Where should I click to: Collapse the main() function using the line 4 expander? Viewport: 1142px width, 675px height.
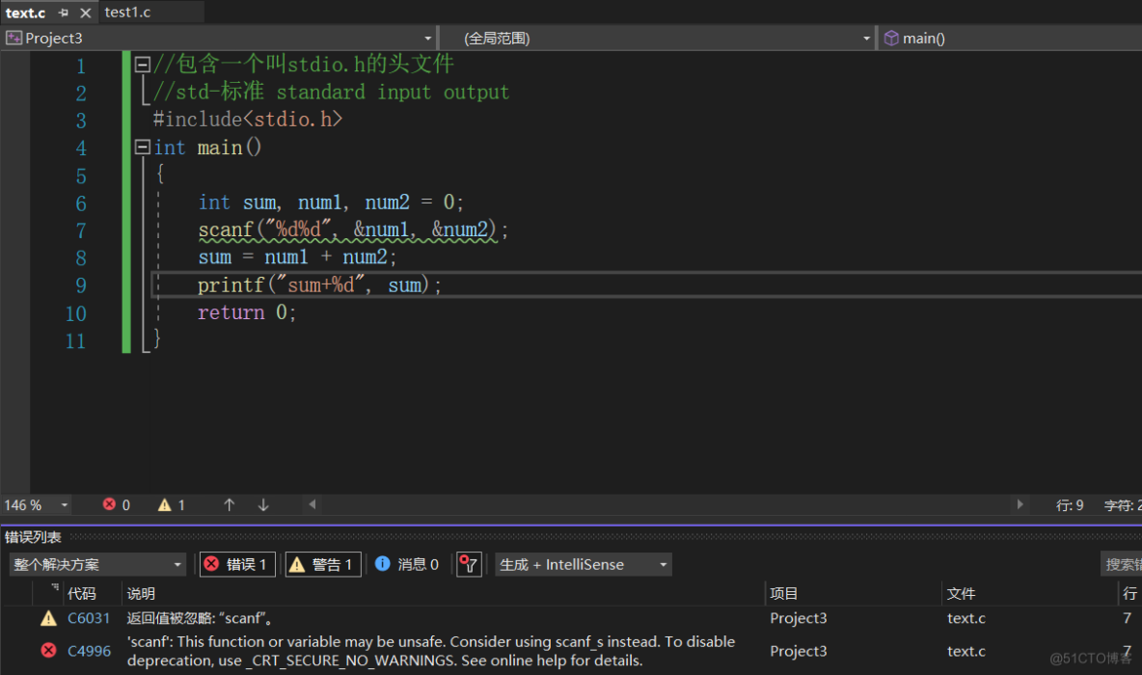[142, 147]
